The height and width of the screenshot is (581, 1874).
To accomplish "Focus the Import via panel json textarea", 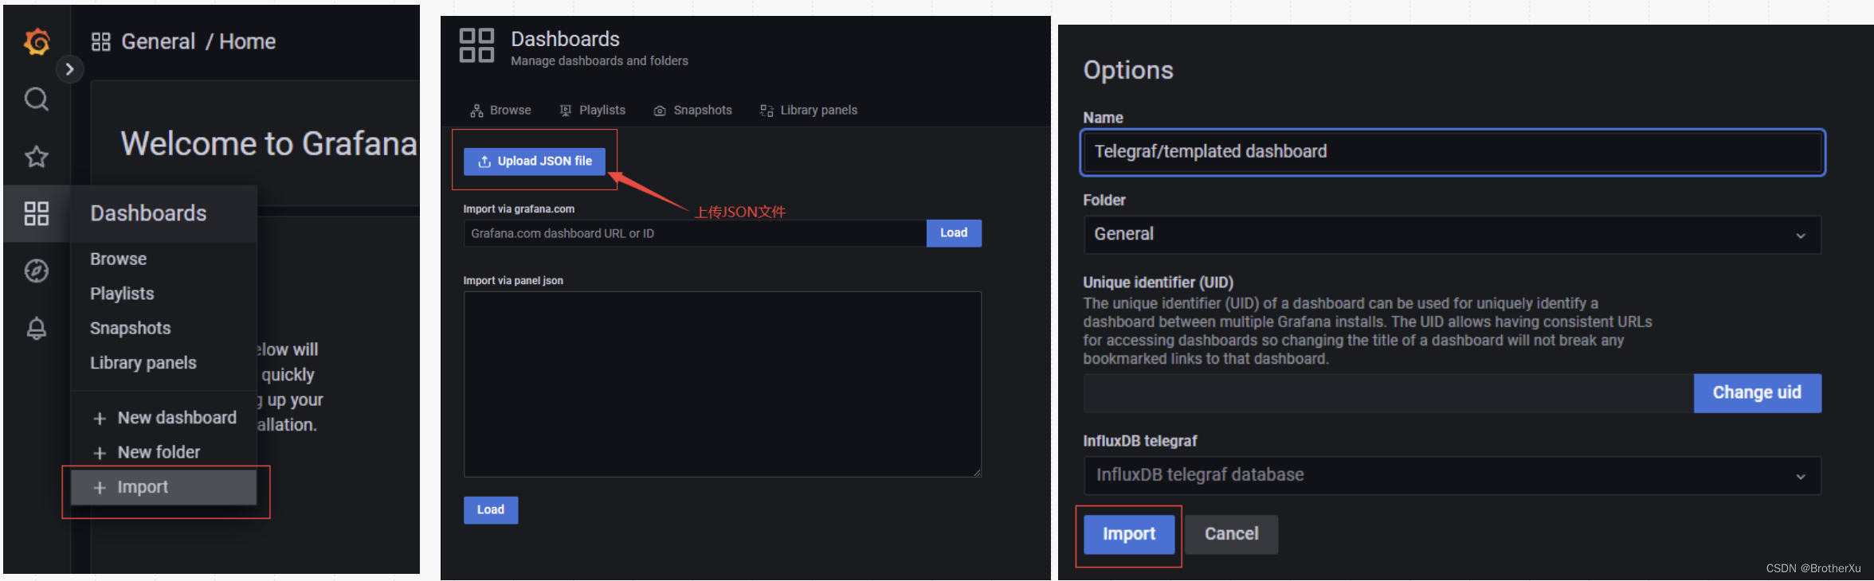I will tap(723, 384).
